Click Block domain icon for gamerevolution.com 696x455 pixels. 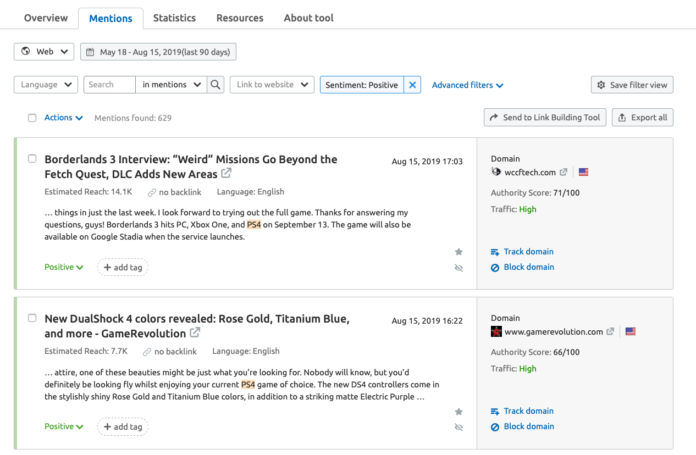[x=495, y=427]
